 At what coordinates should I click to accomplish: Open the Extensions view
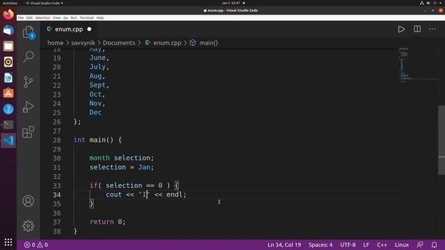[29, 132]
